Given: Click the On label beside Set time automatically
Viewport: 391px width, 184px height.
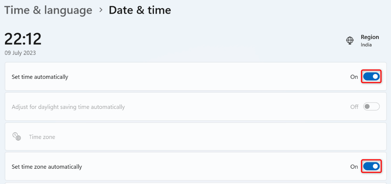Looking at the screenshot, I should coord(354,77).
